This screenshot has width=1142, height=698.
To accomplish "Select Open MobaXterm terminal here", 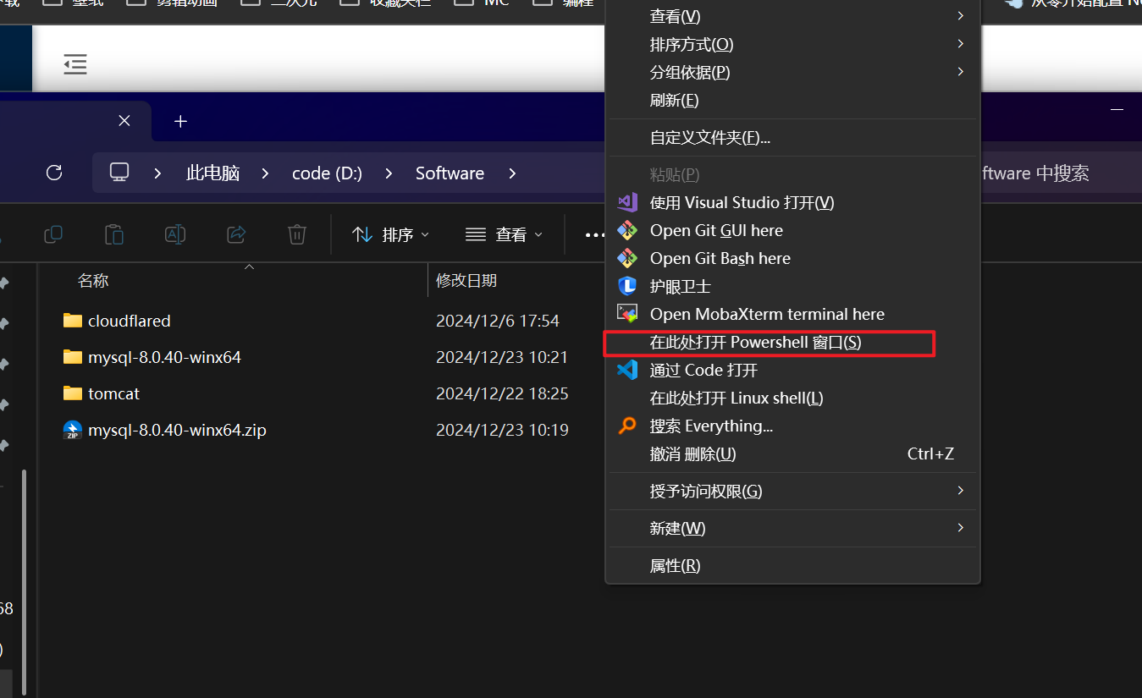I will pos(766,314).
